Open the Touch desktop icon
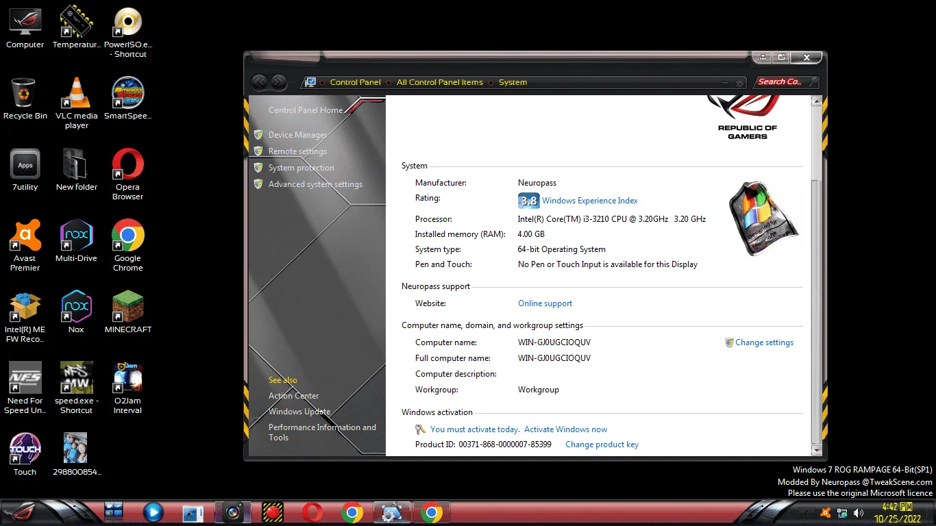 [25, 453]
